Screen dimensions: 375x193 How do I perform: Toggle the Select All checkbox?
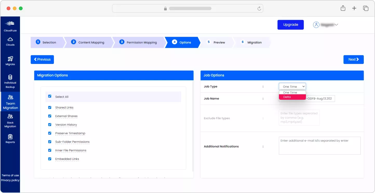pos(50,96)
